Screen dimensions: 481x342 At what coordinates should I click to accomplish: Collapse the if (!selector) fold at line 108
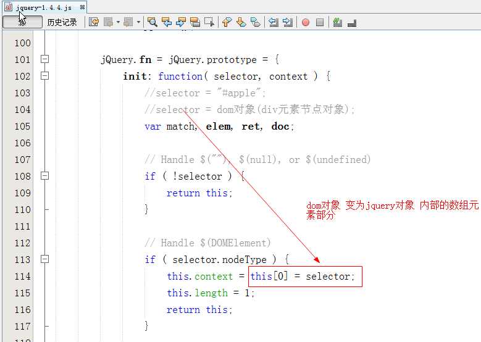tap(45, 176)
